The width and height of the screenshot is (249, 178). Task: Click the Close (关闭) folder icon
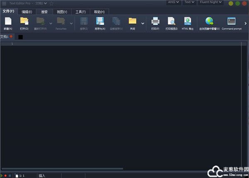[132, 21]
